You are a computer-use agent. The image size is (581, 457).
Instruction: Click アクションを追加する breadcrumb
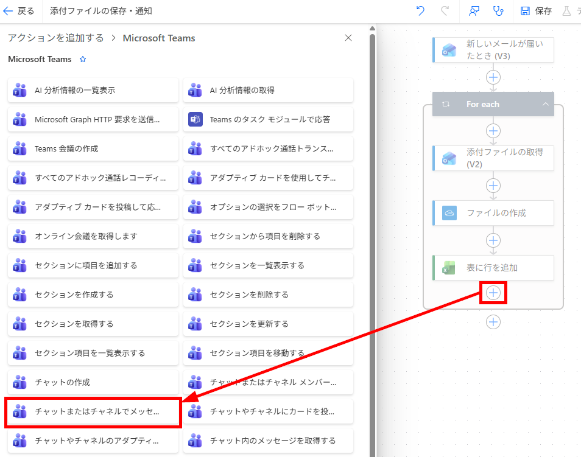tap(56, 38)
